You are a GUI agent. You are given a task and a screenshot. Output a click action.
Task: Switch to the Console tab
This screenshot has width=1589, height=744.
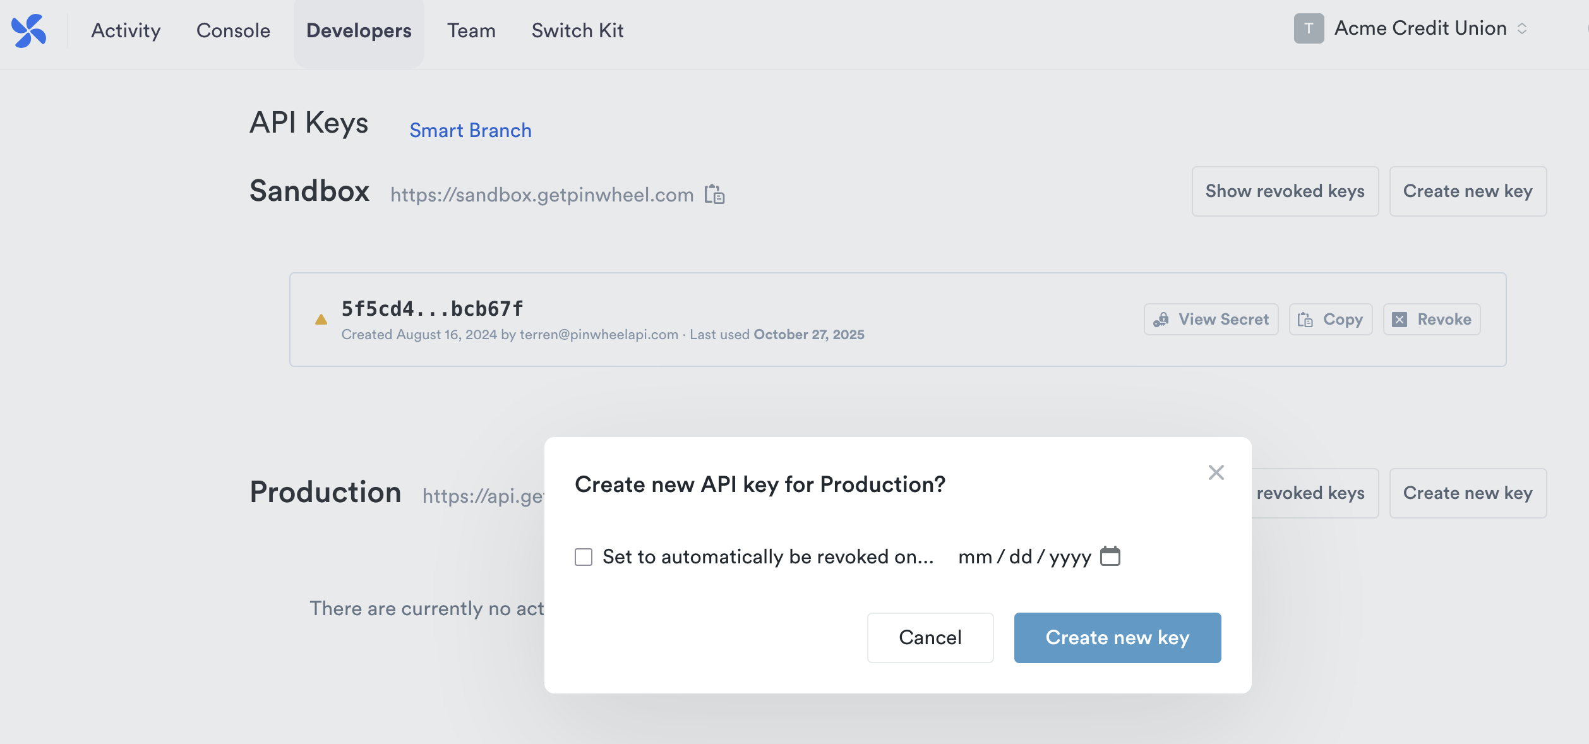click(233, 30)
